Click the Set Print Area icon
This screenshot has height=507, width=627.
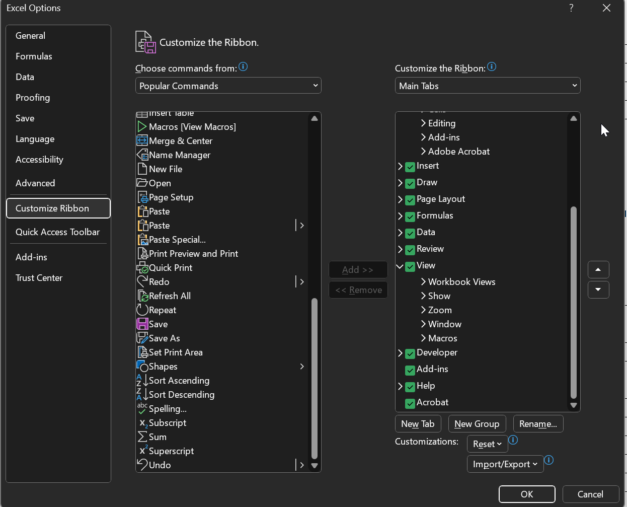142,352
